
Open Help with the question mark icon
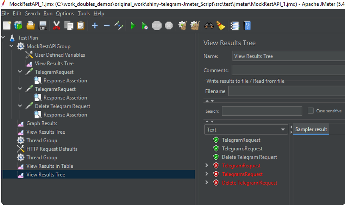[x=247, y=26]
